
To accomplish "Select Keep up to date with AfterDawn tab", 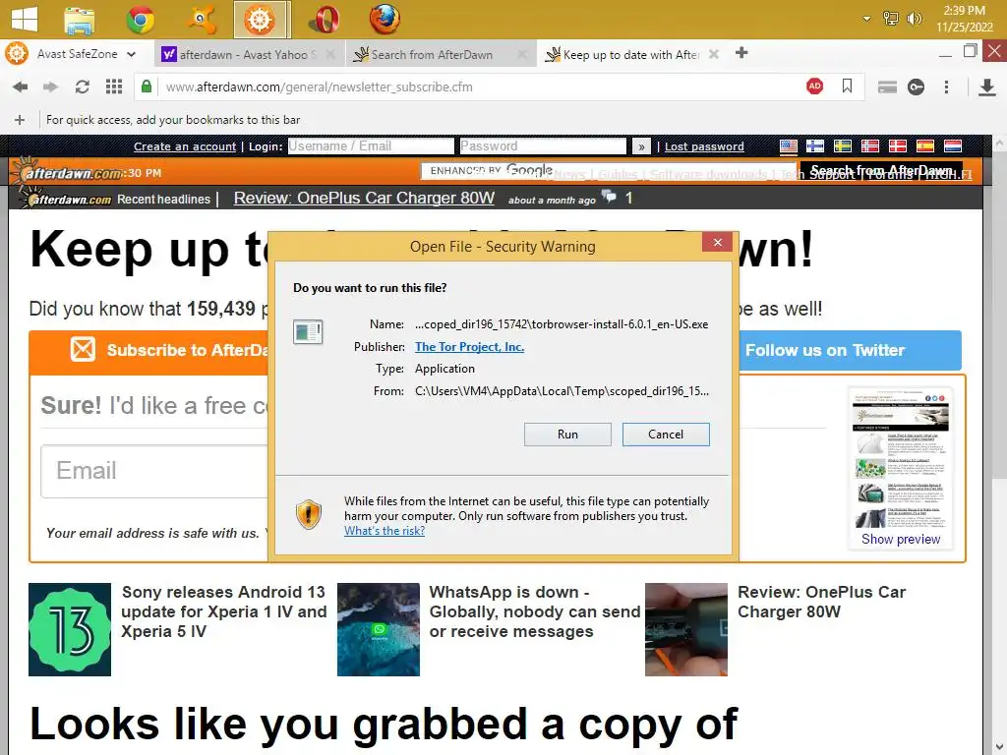I will (630, 55).
